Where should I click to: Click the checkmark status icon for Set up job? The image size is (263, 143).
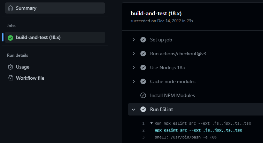pyautogui.click(x=143, y=40)
